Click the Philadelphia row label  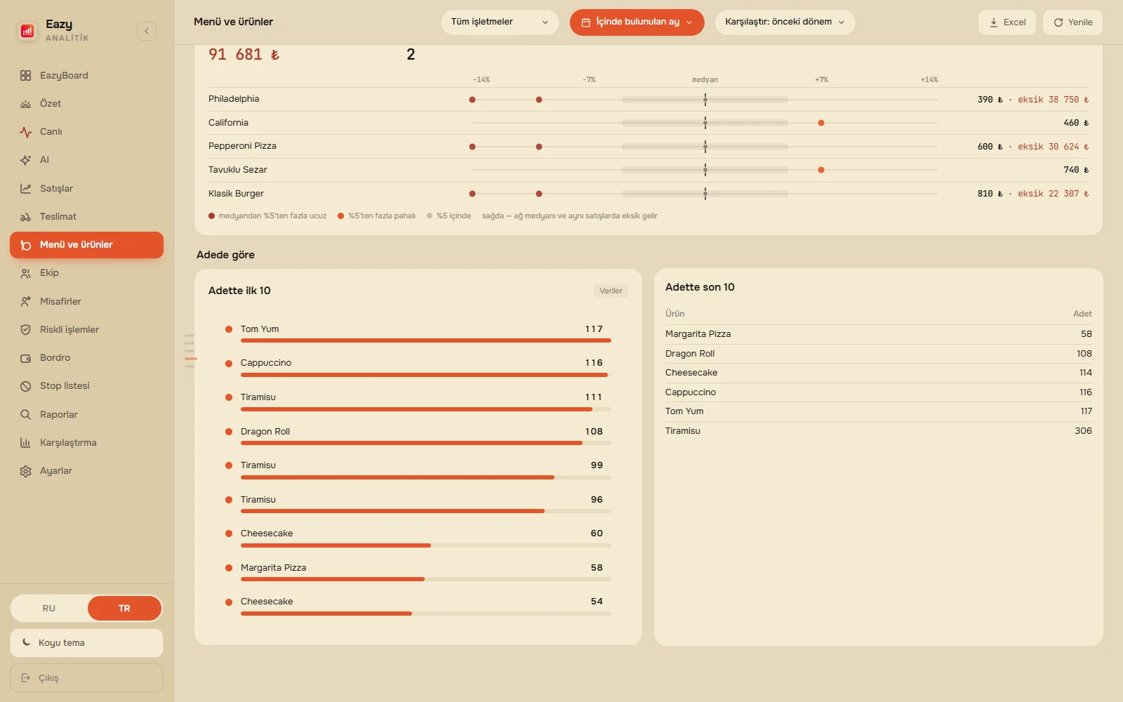[234, 99]
